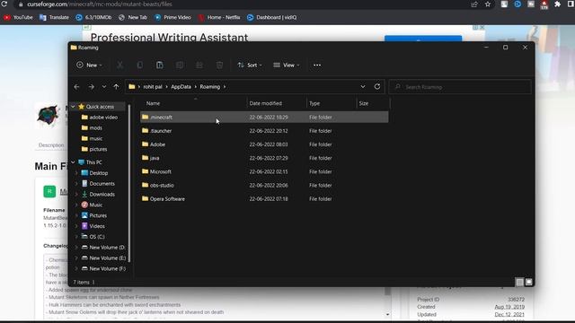The width and height of the screenshot is (575, 323).
Task: Click the Share icon in Explorer toolbar
Action: coord(199,65)
